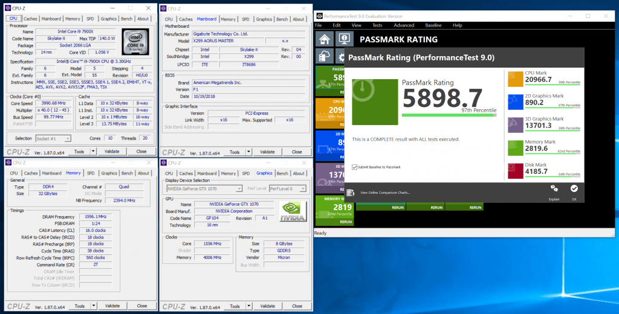The height and width of the screenshot is (314, 619).
Task: Click Validate in the Graphics CPU-Z window
Action: pos(268,306)
